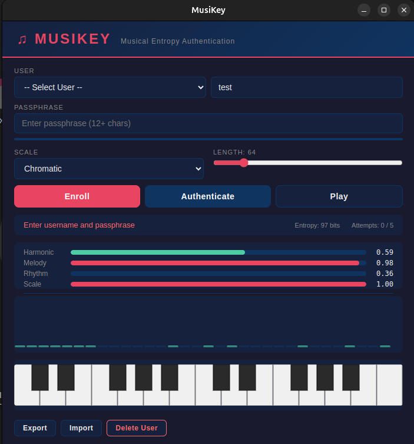
Task: Click the username field containing test
Action: tap(306, 87)
